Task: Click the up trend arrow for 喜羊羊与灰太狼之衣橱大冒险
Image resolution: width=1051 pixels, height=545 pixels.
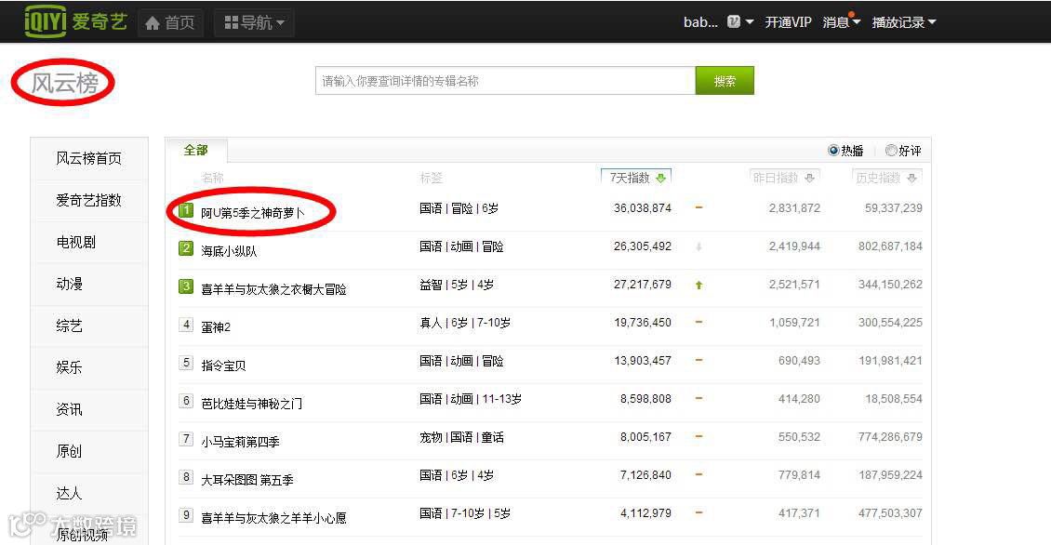Action: [x=698, y=285]
